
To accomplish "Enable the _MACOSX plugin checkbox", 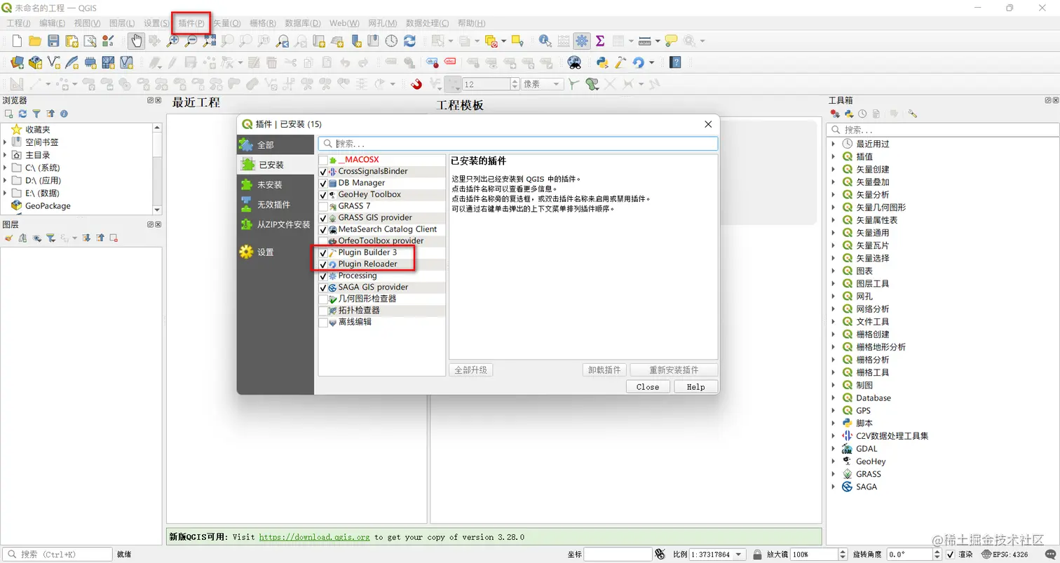I will [323, 160].
